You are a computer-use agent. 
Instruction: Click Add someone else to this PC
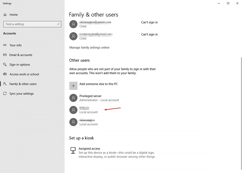[98, 84]
